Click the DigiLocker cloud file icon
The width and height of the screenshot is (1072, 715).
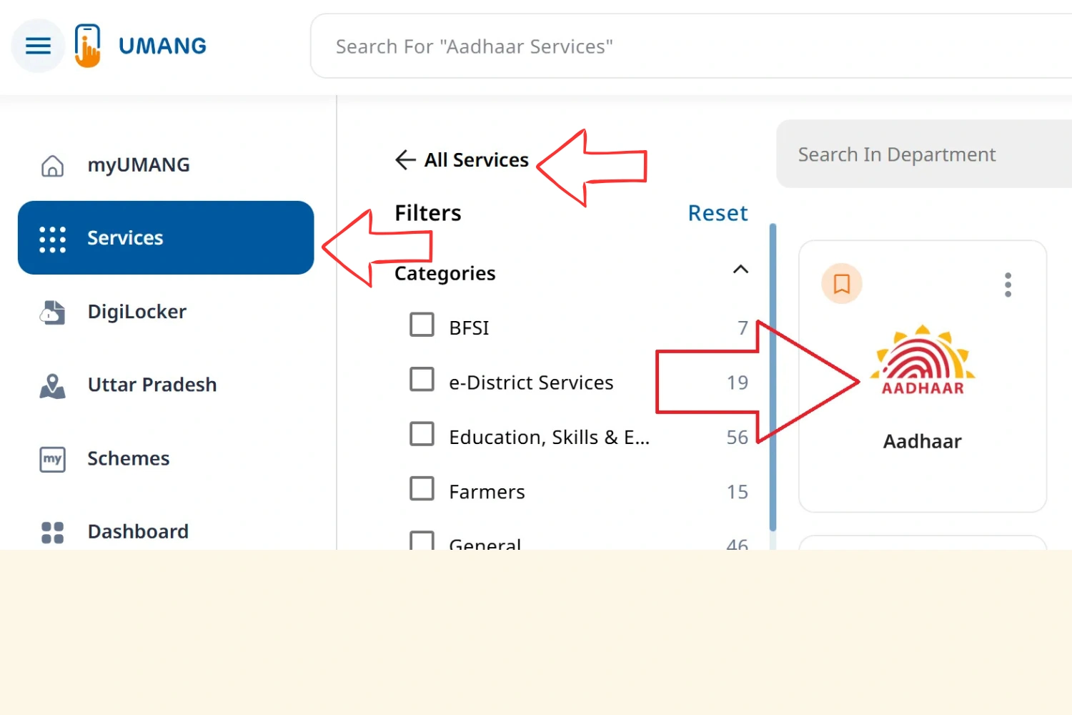[x=52, y=312]
